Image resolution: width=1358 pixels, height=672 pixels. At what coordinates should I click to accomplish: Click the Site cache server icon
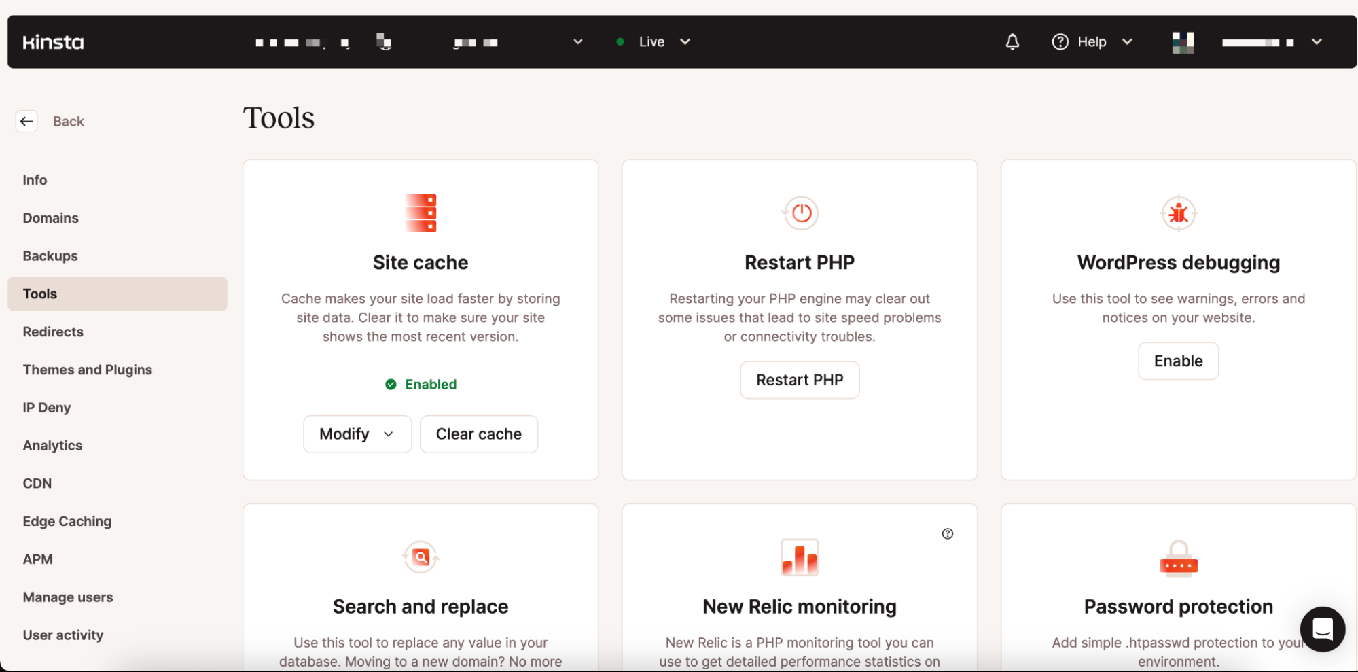coord(420,213)
